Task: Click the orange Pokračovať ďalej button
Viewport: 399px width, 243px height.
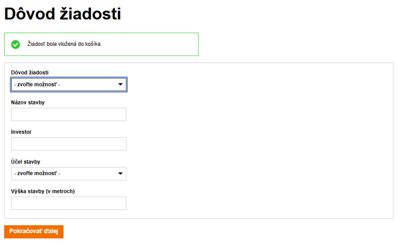Action: click(x=34, y=231)
